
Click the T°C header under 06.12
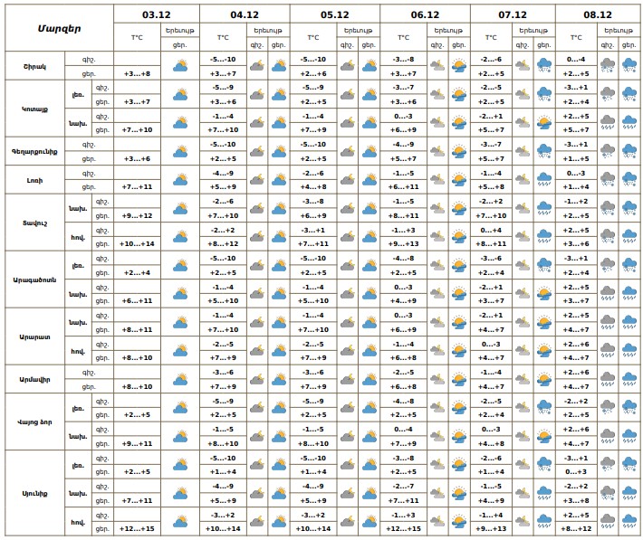tap(401, 38)
